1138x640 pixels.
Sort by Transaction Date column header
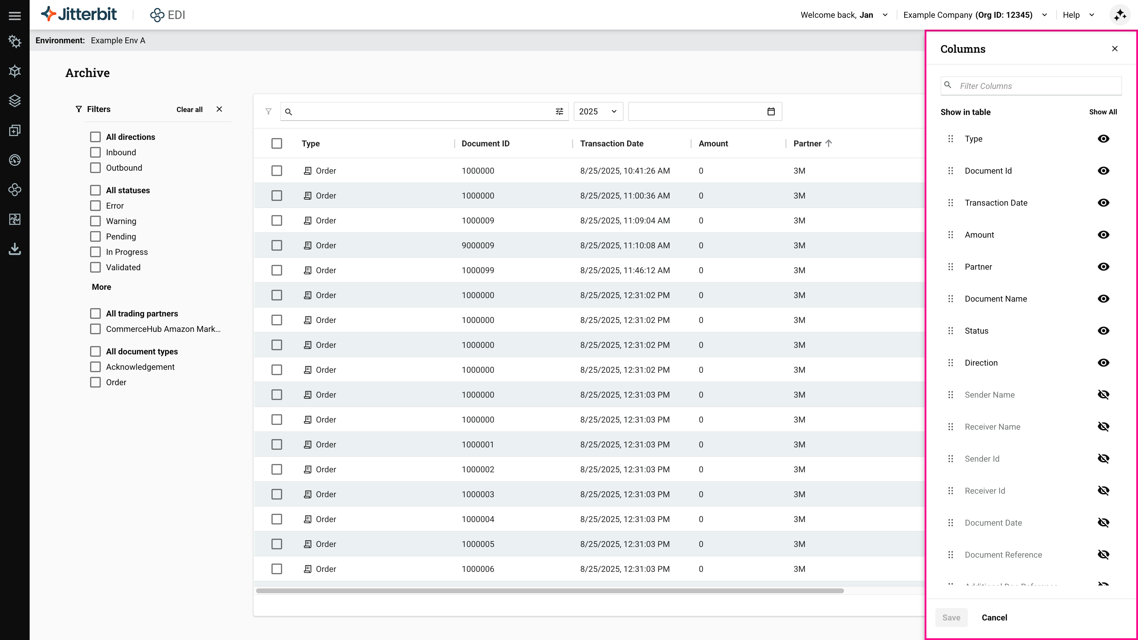[611, 143]
